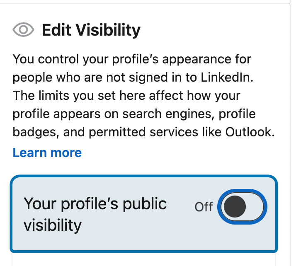Click the Off status label
This screenshot has height=266, width=296.
[x=204, y=206]
